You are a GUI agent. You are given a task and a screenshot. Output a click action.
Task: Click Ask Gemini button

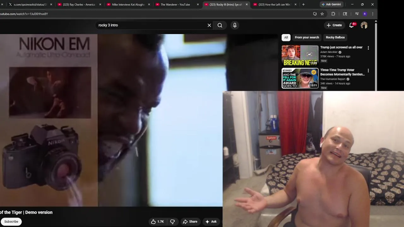tap(331, 4)
